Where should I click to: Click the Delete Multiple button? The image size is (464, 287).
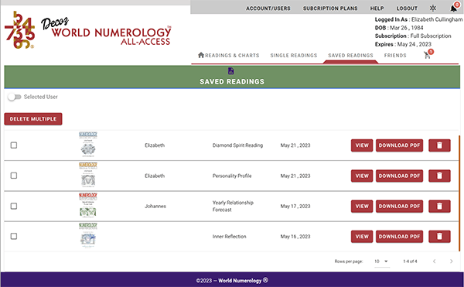coord(33,119)
